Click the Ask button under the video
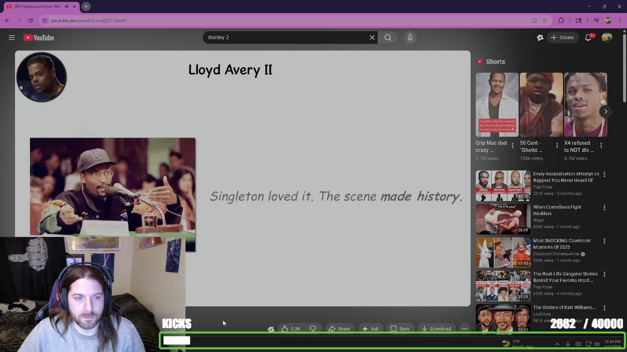The image size is (627, 352). point(370,329)
